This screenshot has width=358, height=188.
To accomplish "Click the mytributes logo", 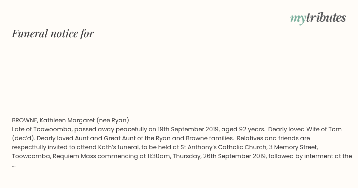I will click(x=318, y=18).
